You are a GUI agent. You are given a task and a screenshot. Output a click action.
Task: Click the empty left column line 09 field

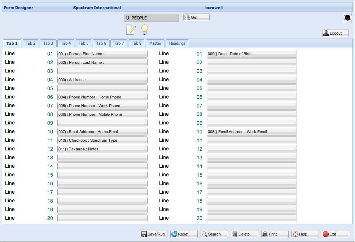pyautogui.click(x=102, y=123)
